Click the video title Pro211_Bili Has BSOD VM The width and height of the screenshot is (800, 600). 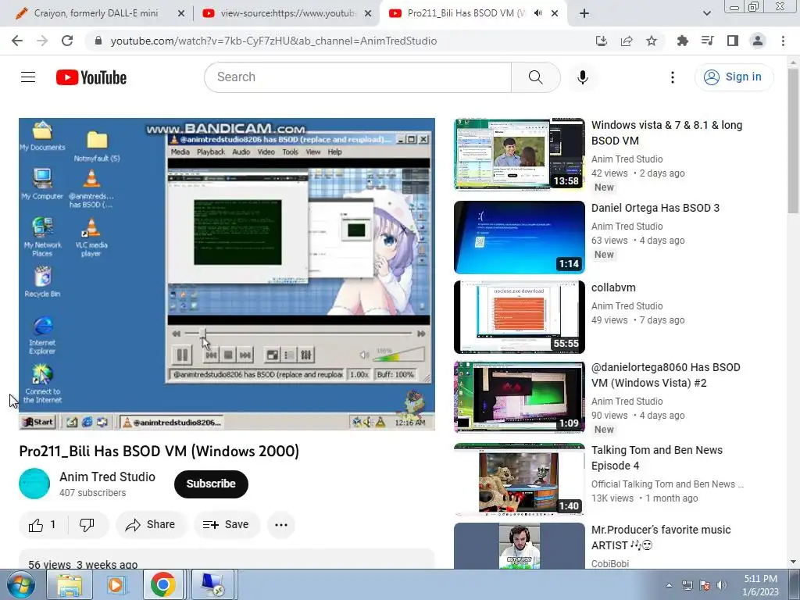tap(159, 451)
